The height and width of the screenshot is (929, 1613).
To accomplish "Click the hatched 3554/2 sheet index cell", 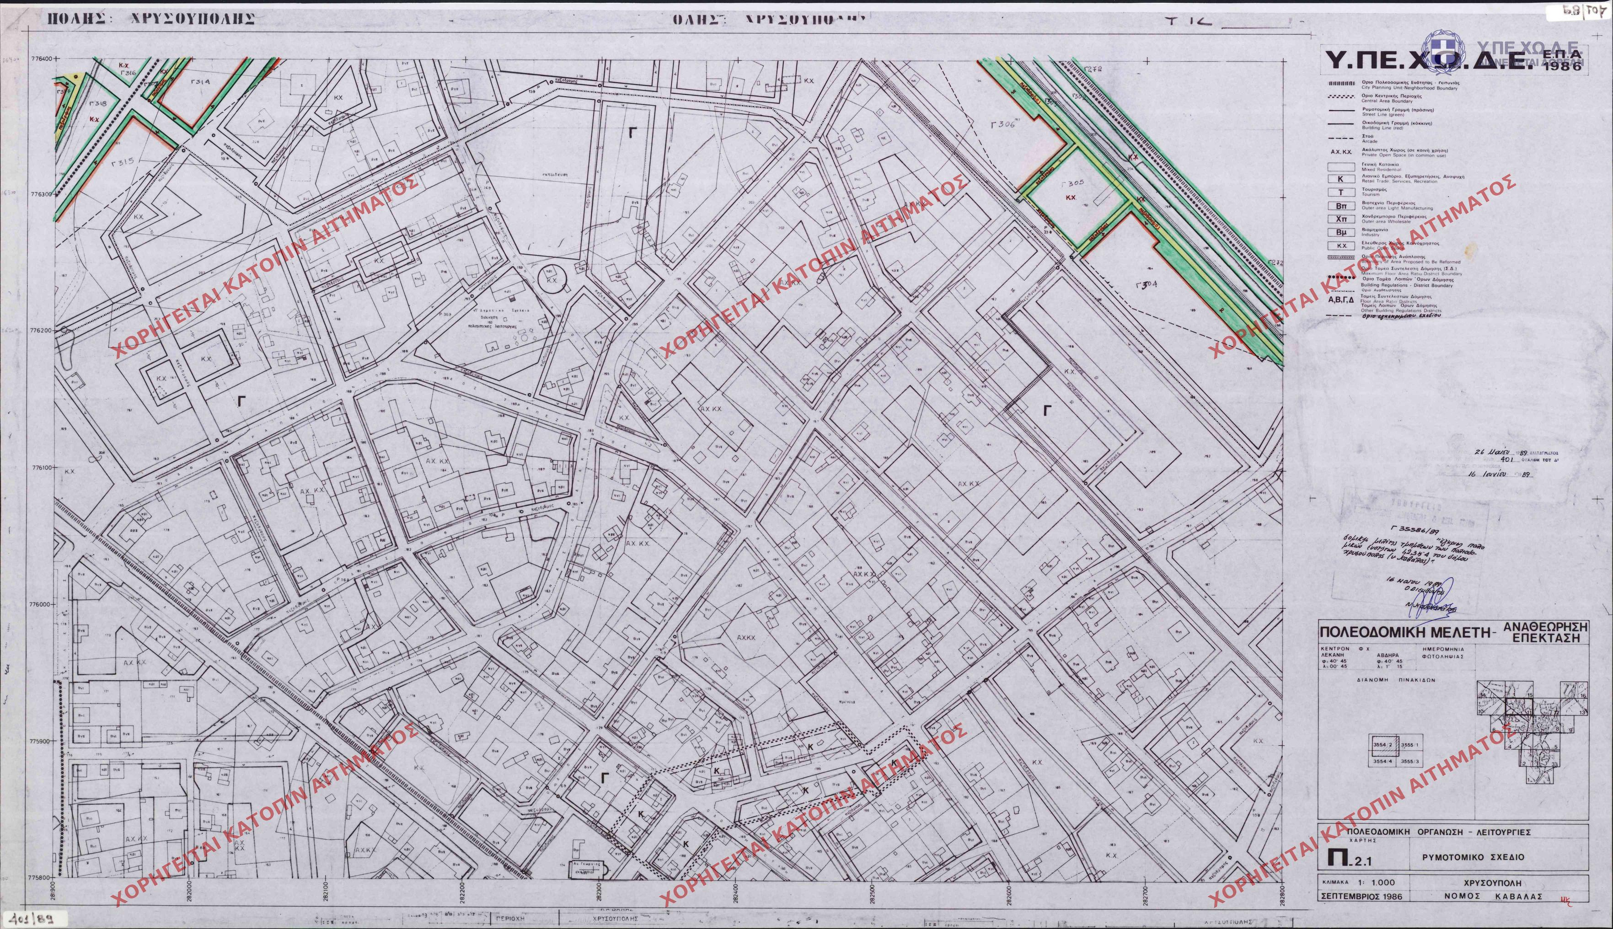I will [1383, 746].
